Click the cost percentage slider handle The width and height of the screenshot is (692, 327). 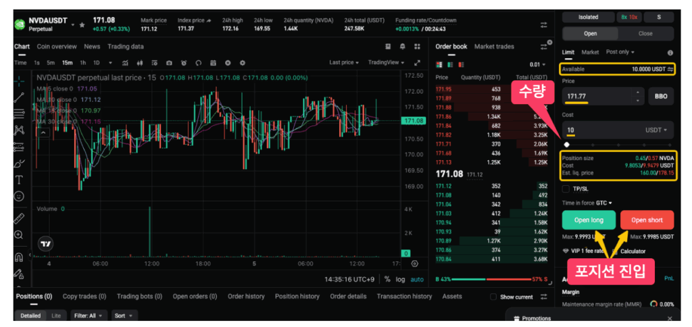point(566,145)
